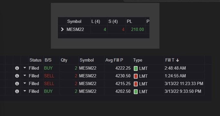220x116 pixels.
Task: Click red LMT marker on 11:23:33 PM order
Action: coord(136,84)
